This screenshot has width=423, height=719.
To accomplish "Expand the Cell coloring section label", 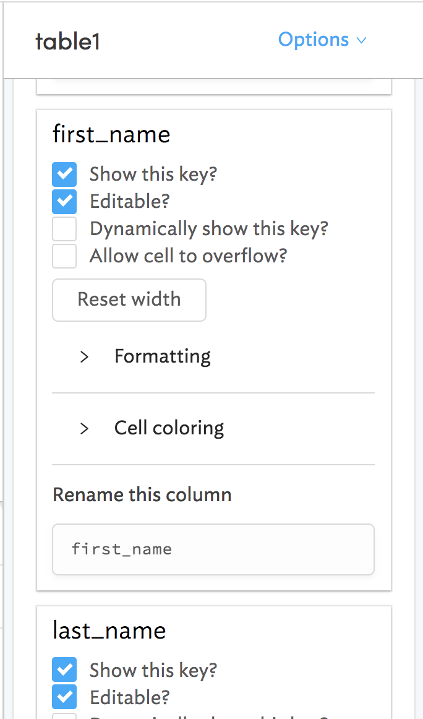I will [x=169, y=428].
